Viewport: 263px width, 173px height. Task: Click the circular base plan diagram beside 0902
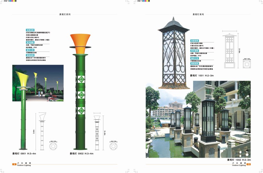pyautogui.click(x=113, y=146)
